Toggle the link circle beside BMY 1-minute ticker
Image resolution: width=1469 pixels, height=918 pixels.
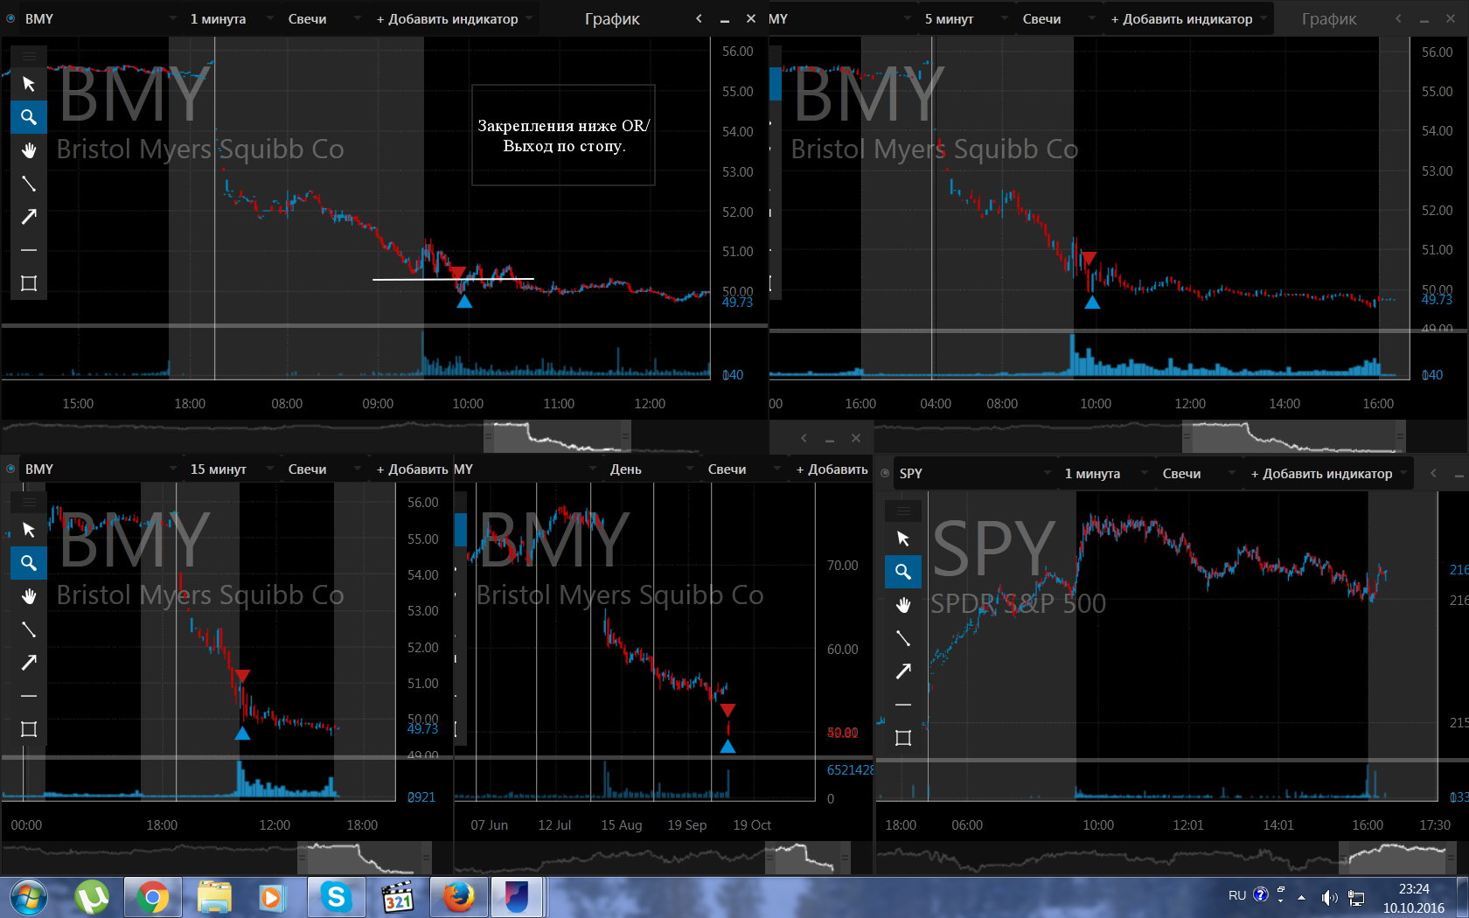tap(10, 18)
